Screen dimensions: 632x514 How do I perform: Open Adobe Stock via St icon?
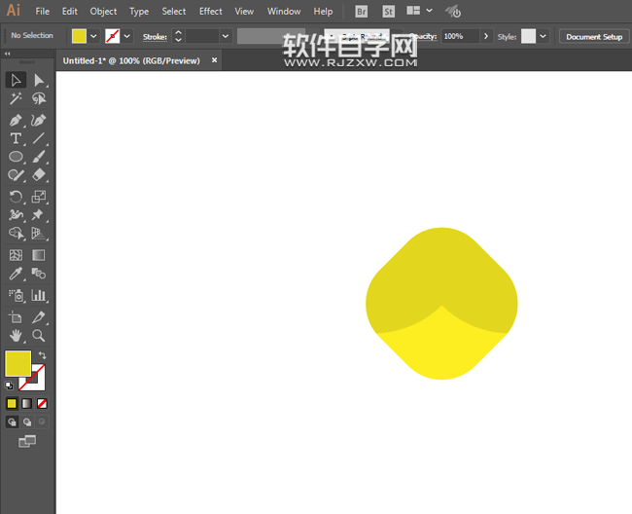[x=388, y=12]
